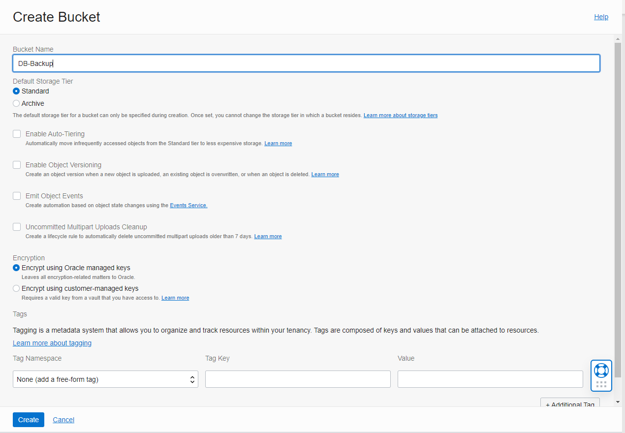Select the Standard storage tier
The image size is (625, 433).
[15, 91]
